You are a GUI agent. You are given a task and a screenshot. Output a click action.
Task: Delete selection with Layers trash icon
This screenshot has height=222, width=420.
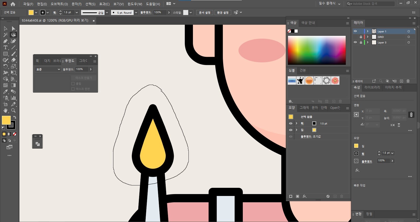[x=408, y=81]
